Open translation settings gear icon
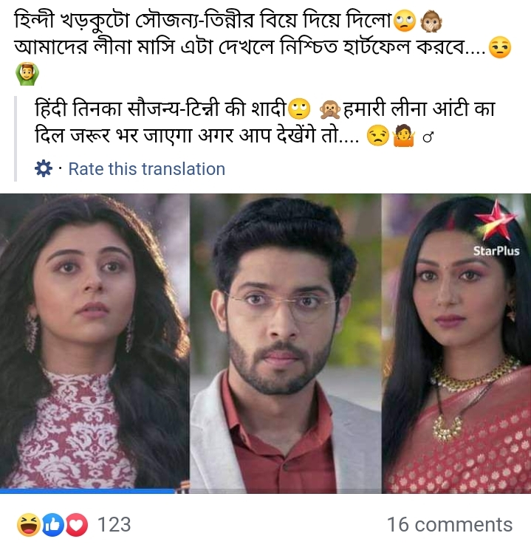 point(43,169)
